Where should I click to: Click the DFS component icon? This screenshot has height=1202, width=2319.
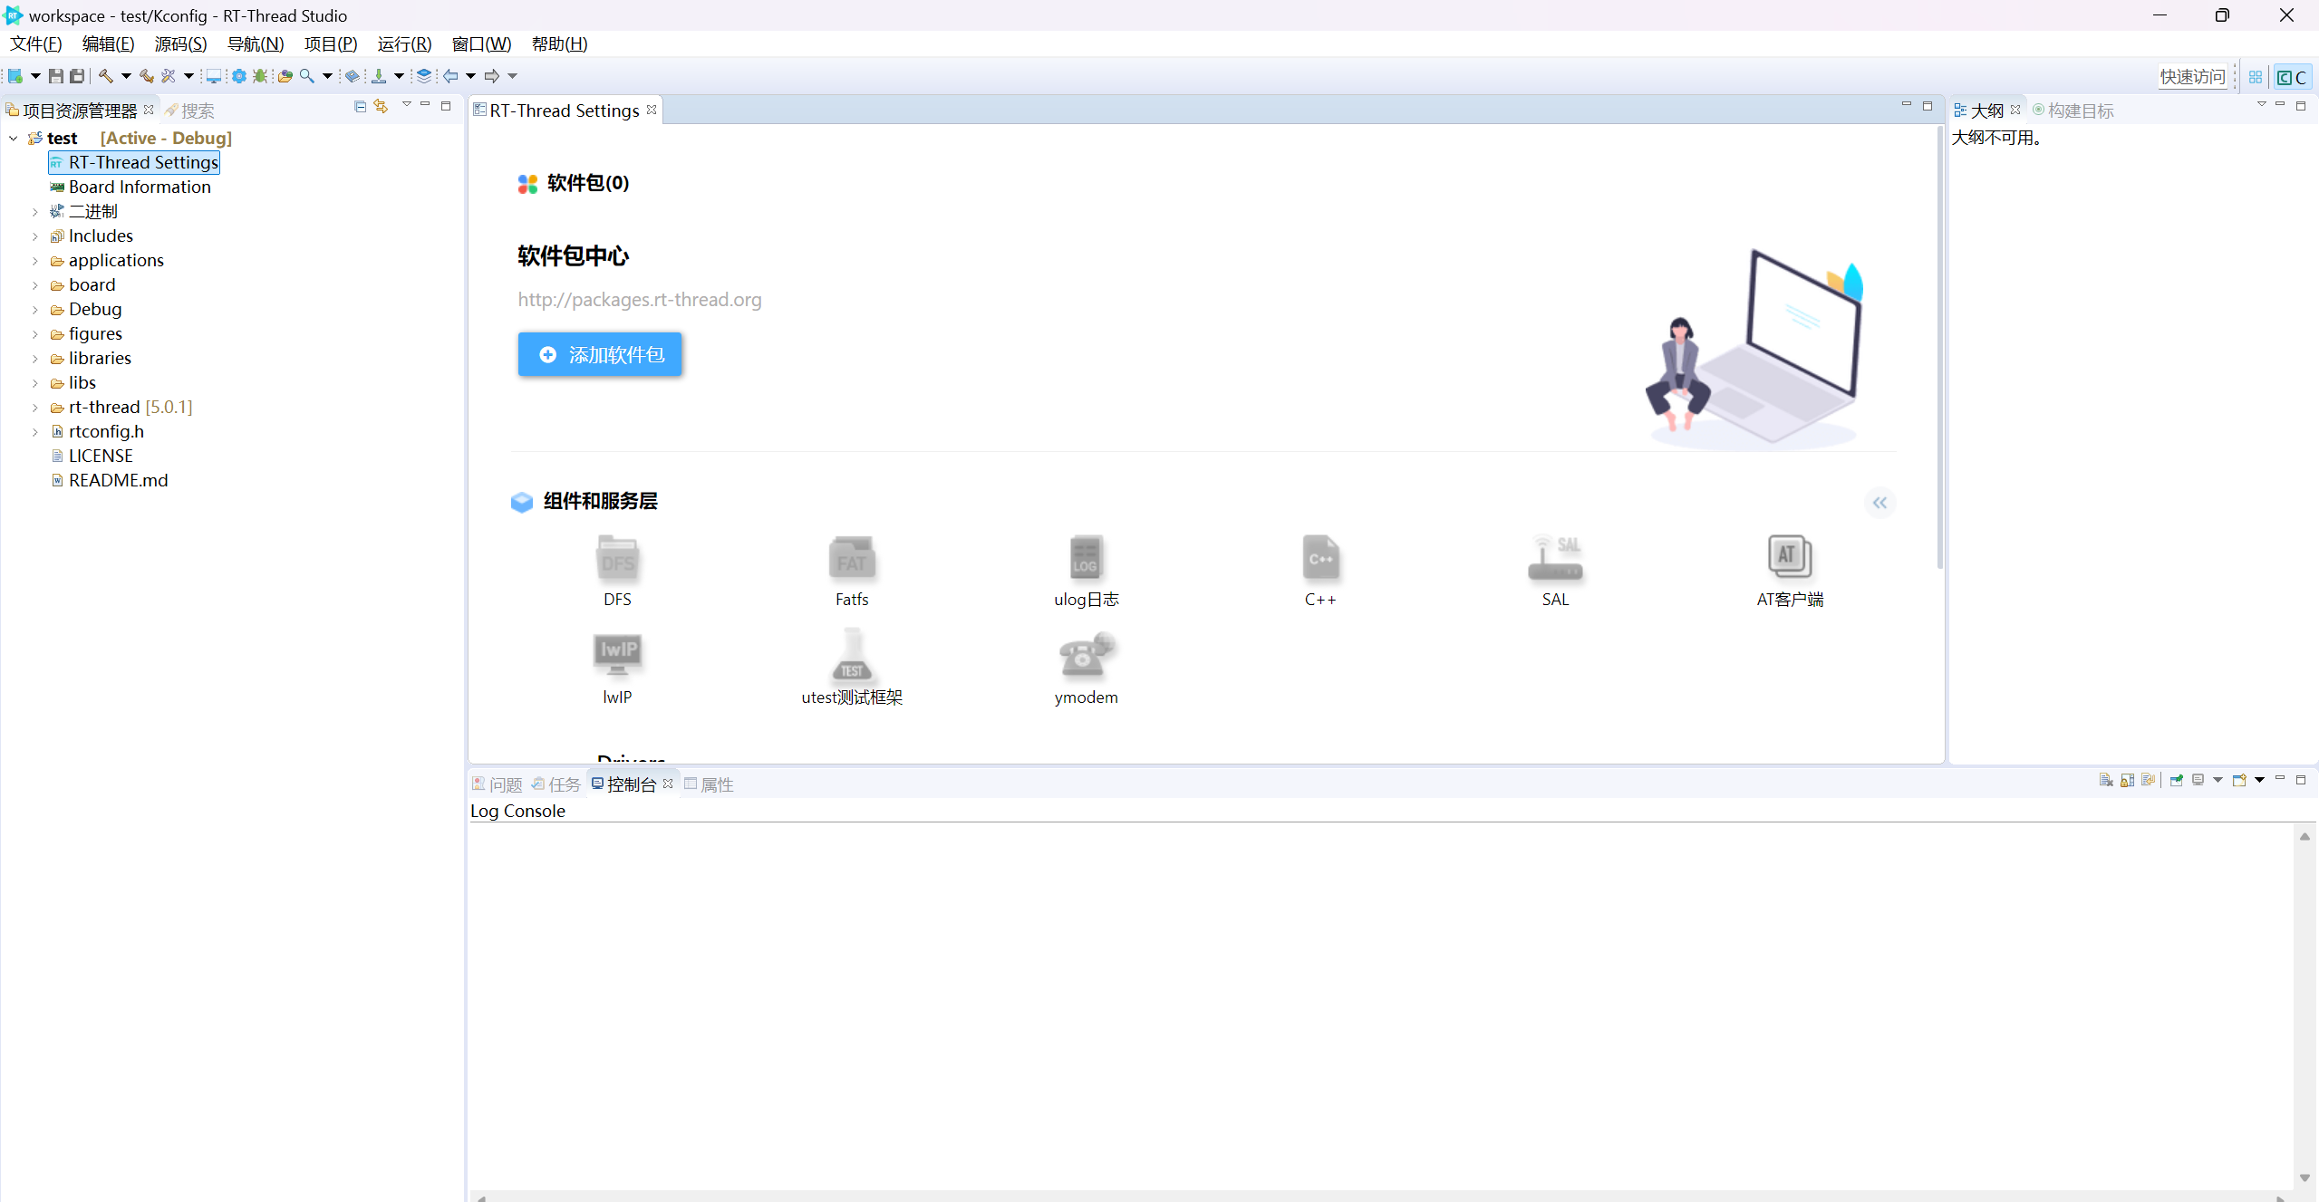tap(617, 557)
